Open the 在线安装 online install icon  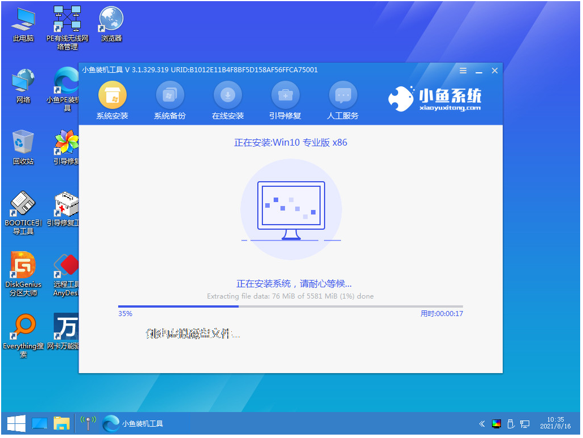tap(227, 95)
